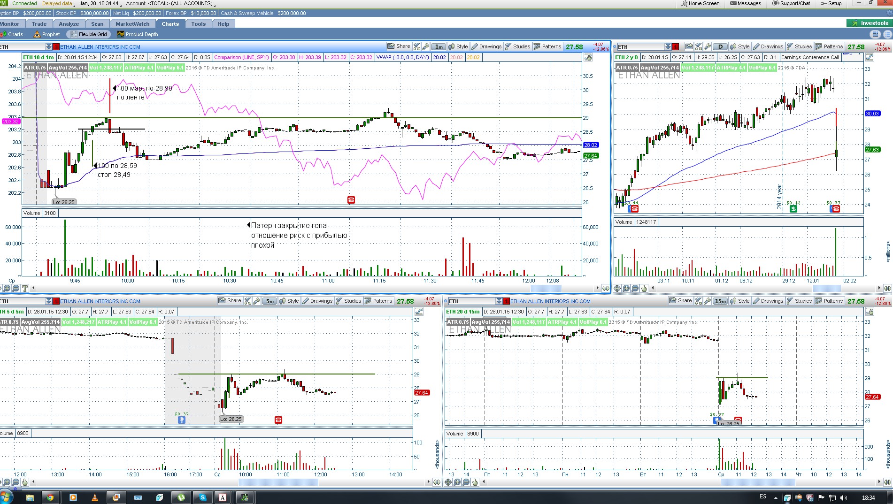Open the Setup menu
This screenshot has height=504, width=893.
click(x=831, y=3)
